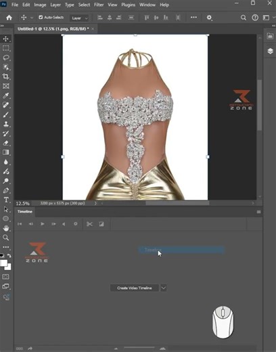Go to first frame in Timeline
Image resolution: width=276 pixels, height=352 pixels.
pyautogui.click(x=20, y=224)
